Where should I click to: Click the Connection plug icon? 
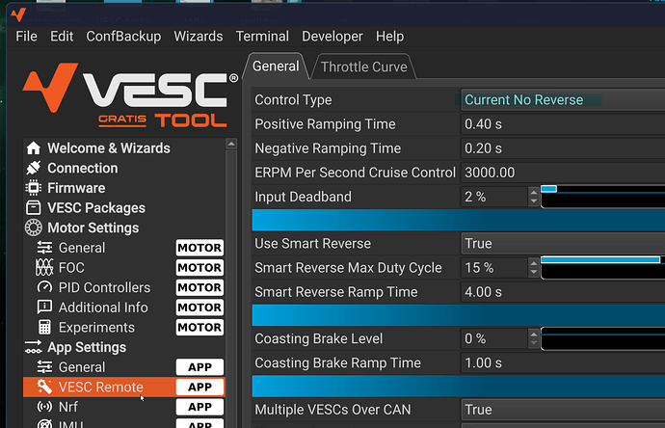click(x=34, y=168)
